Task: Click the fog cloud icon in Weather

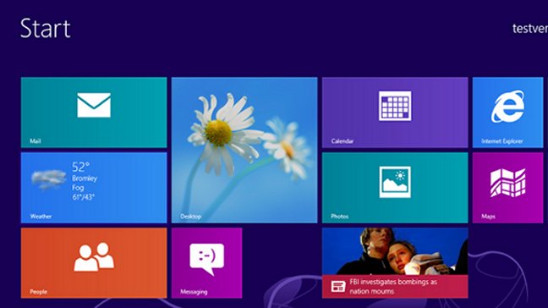Action: [x=48, y=179]
